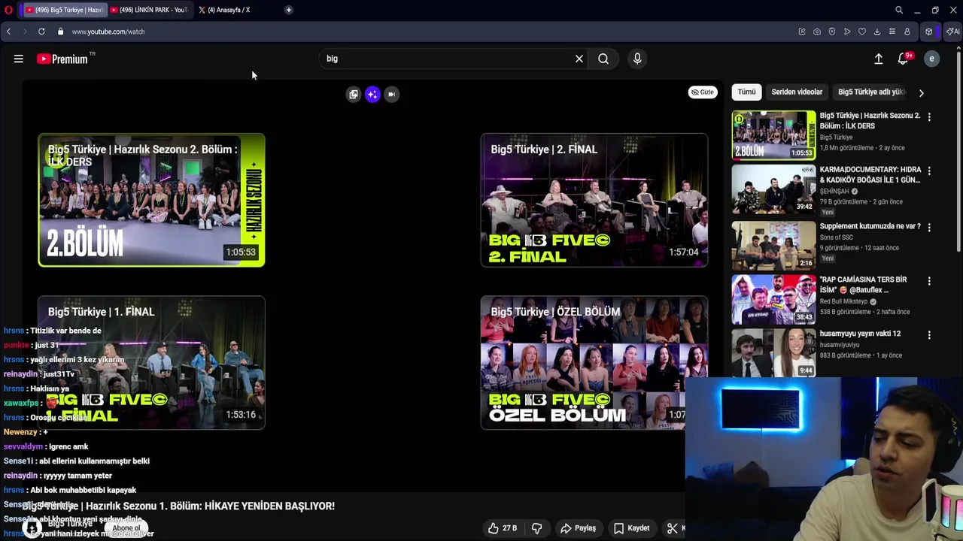This screenshot has width=963, height=541.
Task: Open Supplement kutumuzda ne var video title
Action: [x=870, y=226]
